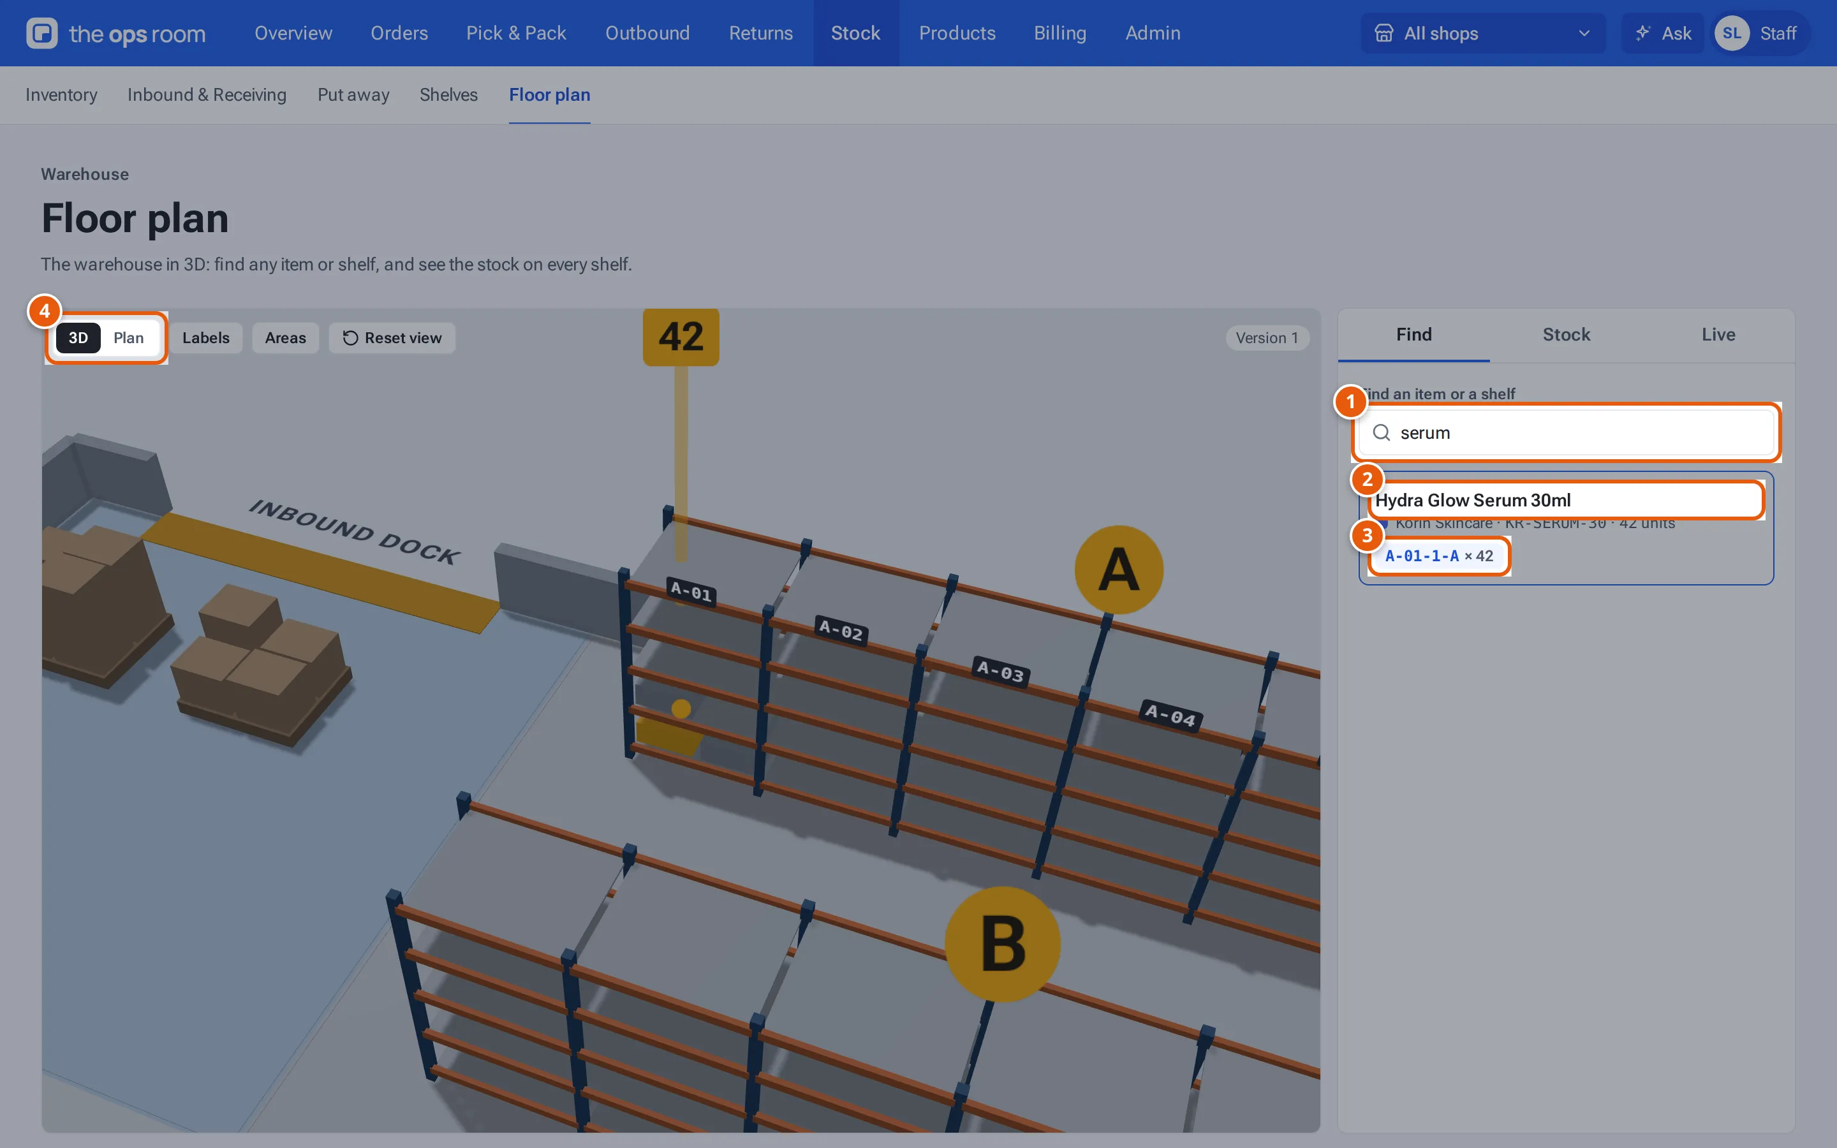
Task: Click the Ask sparkle icon
Action: (1644, 33)
